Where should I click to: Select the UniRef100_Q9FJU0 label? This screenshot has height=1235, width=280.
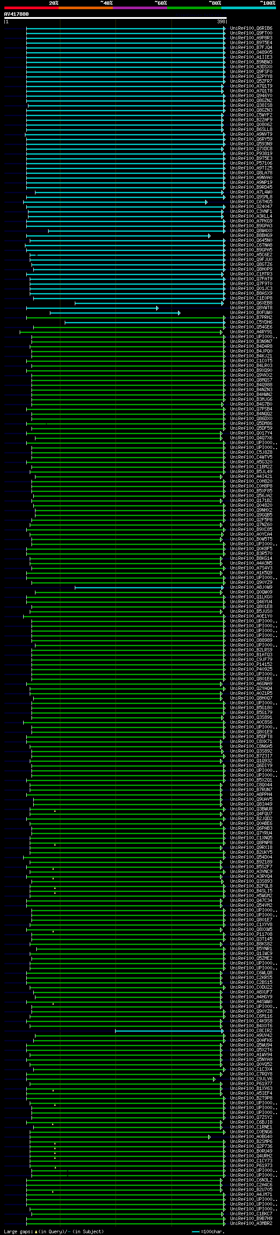click(251, 259)
